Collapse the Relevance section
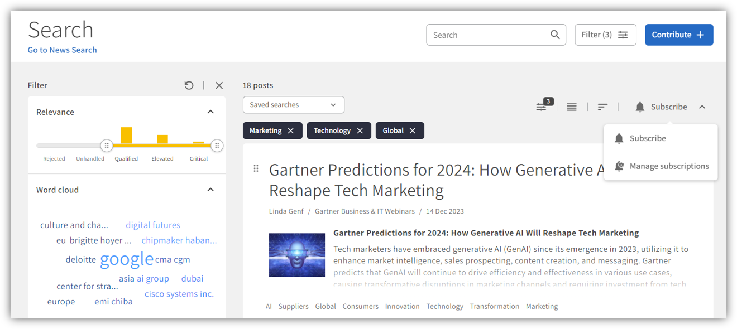The height and width of the screenshot is (329, 737). tap(210, 112)
